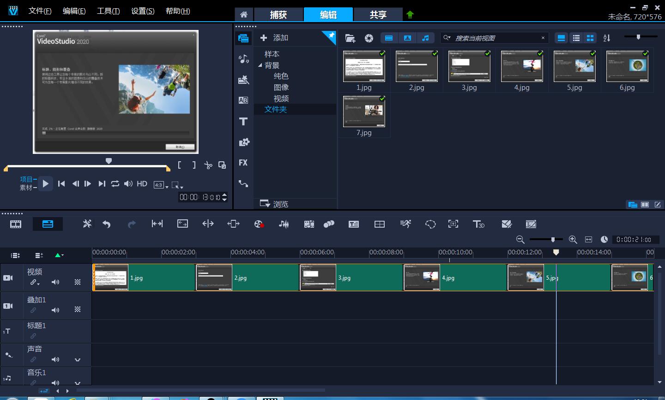Toggle show videos in library

389,38
